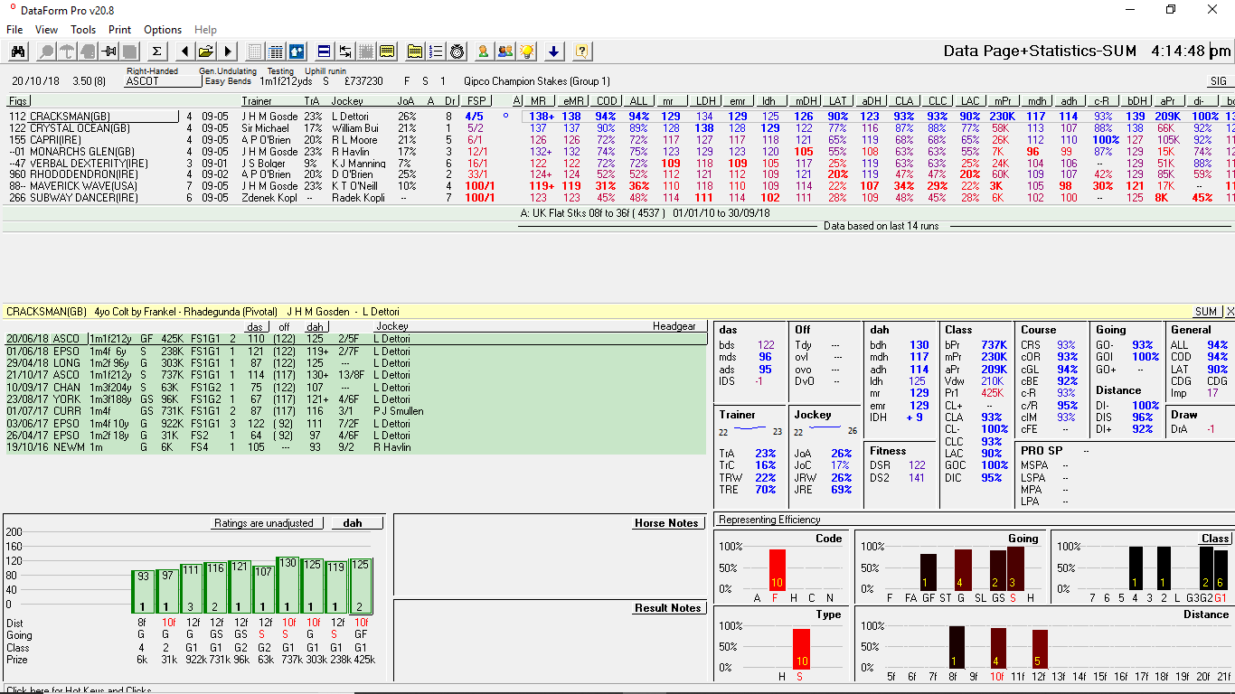Click the two-people comparison icon
This screenshot has width=1235, height=694.
pyautogui.click(x=506, y=52)
